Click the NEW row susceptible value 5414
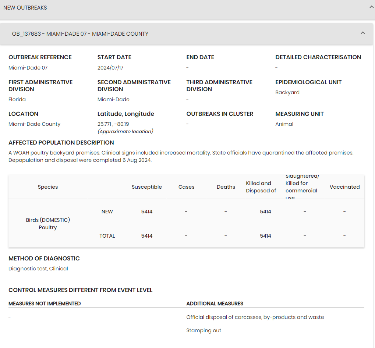 [146, 212]
